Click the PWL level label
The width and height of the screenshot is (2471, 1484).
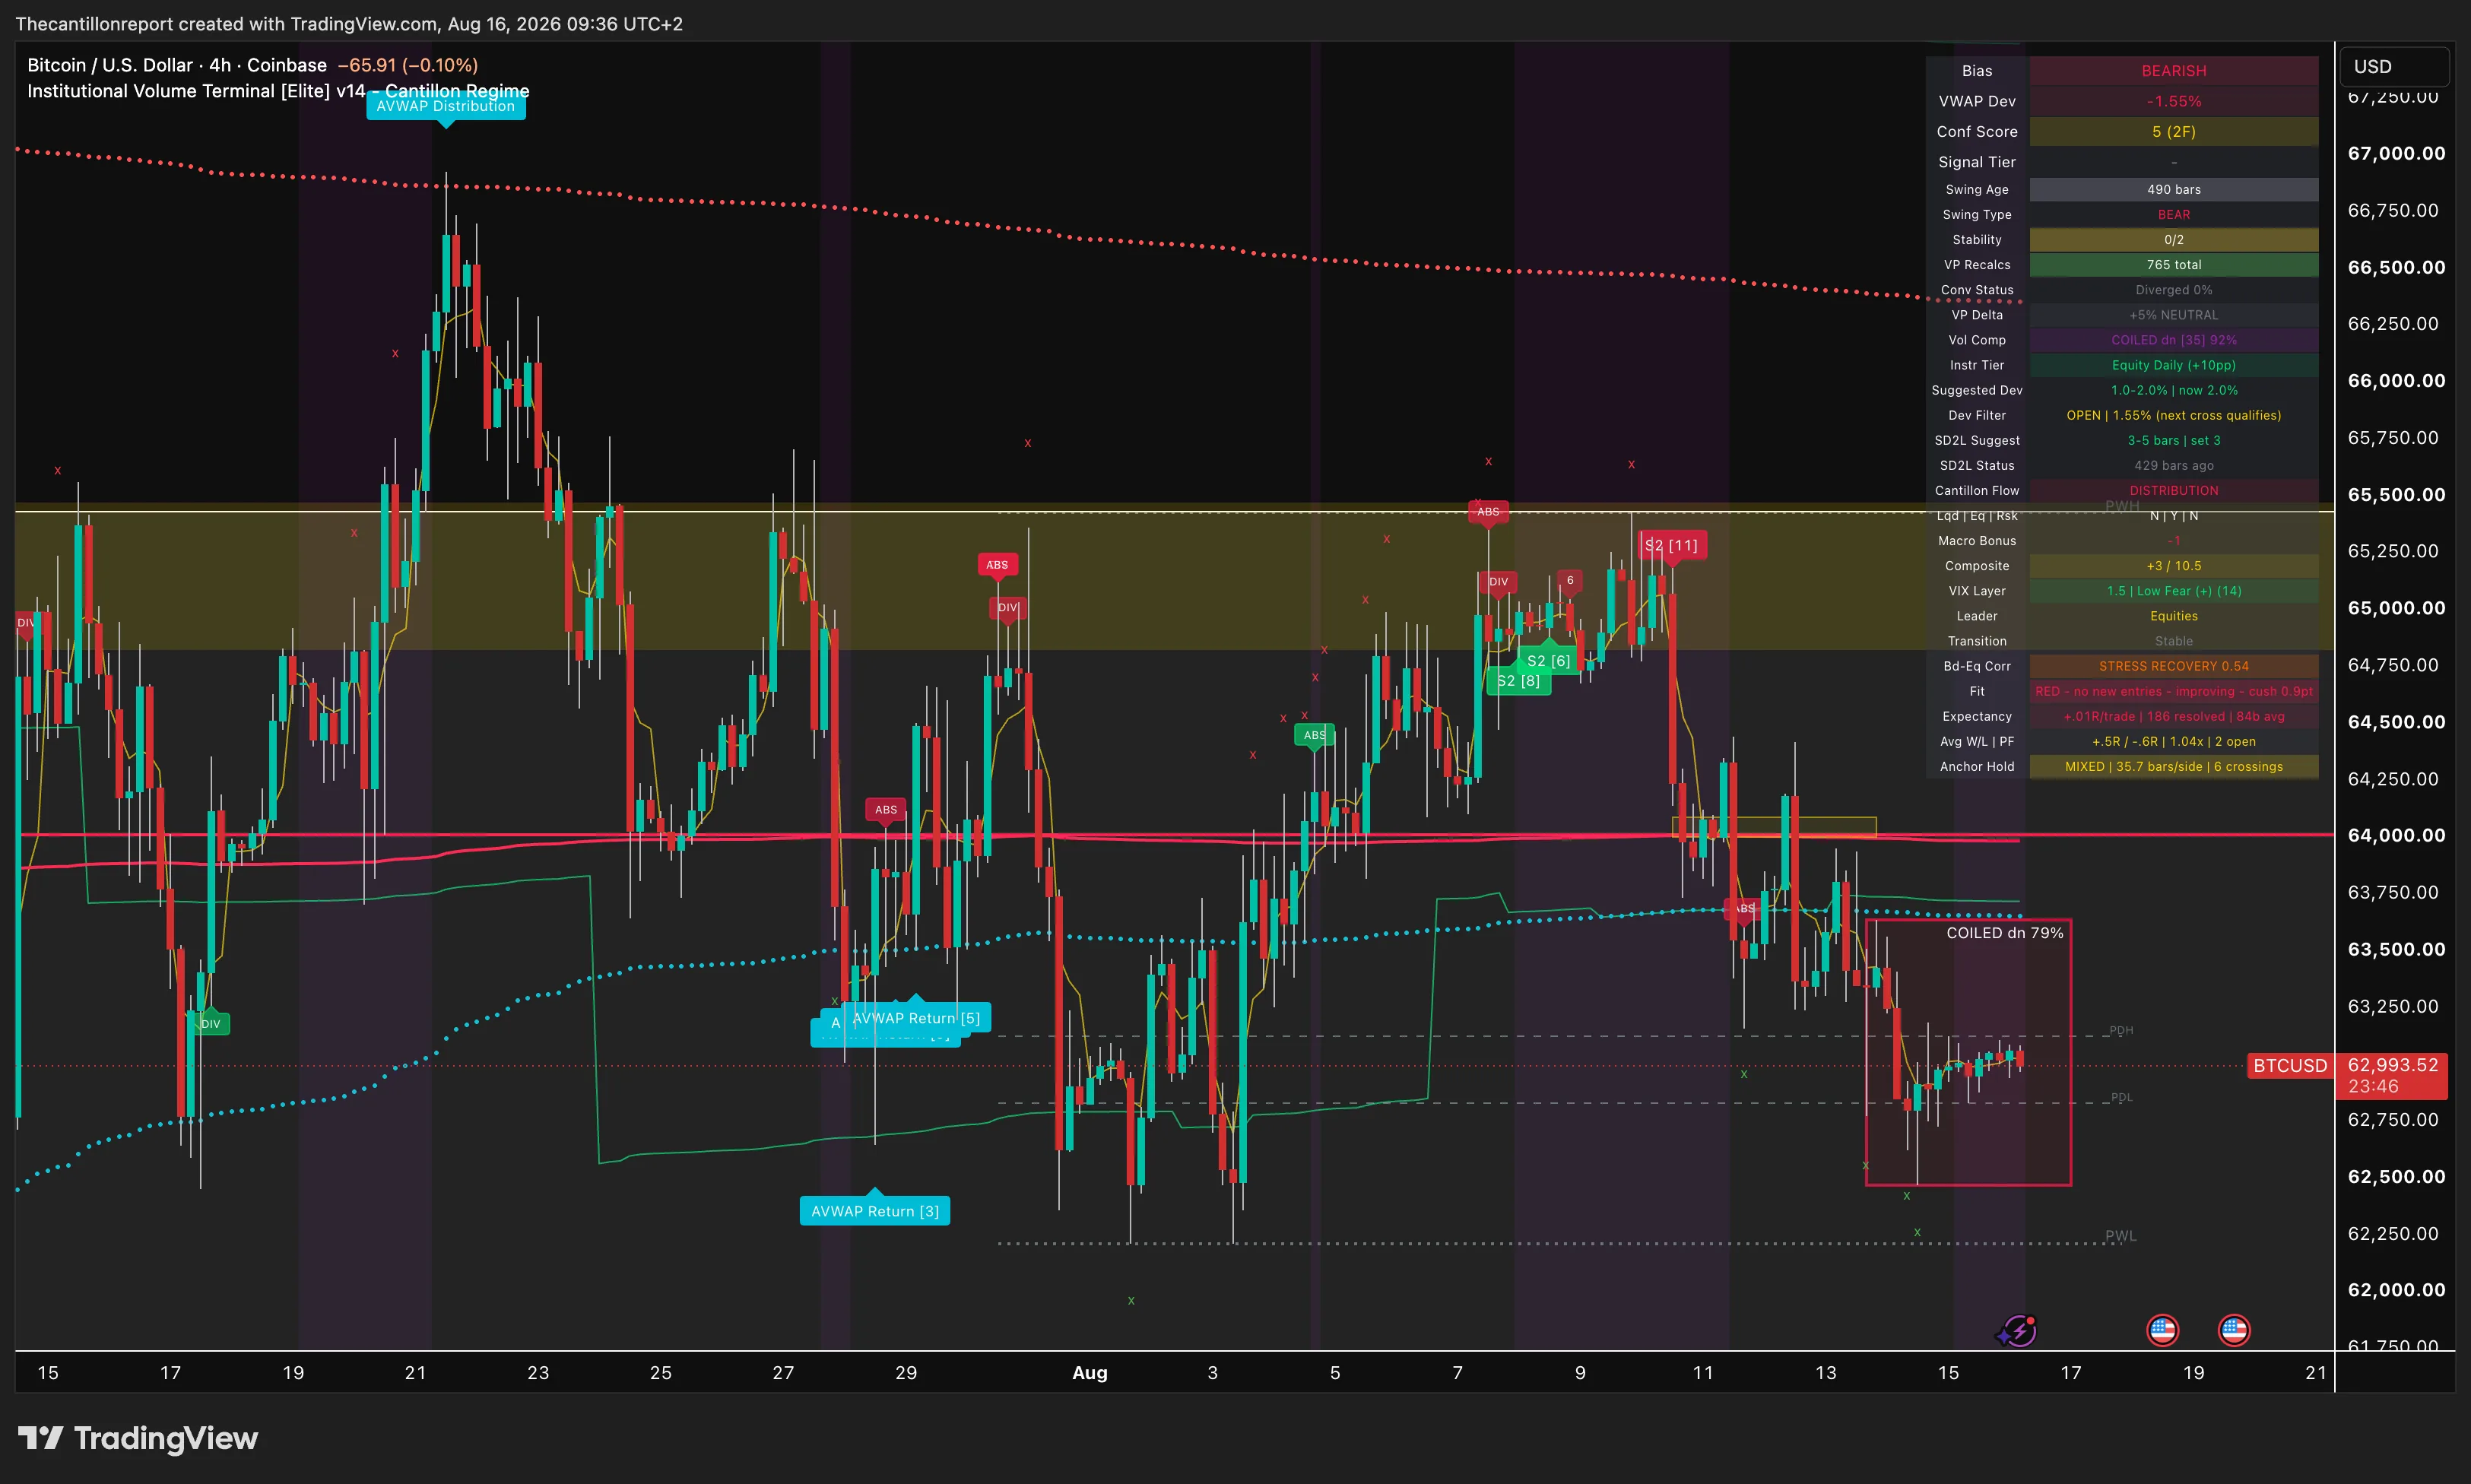[2120, 1236]
